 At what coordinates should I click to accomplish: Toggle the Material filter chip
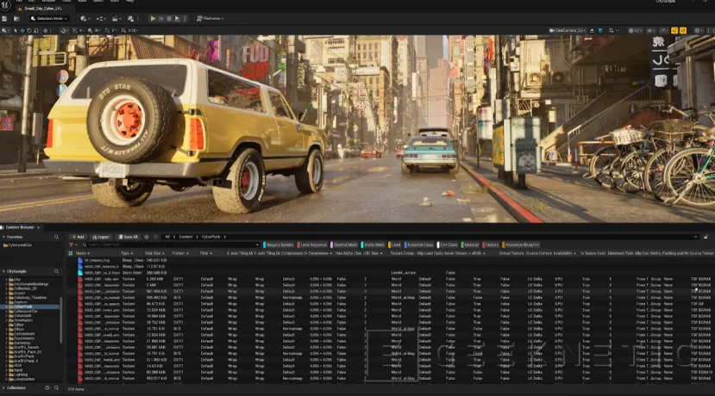click(x=470, y=244)
